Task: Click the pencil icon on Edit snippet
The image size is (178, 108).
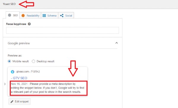Action: click(12, 101)
